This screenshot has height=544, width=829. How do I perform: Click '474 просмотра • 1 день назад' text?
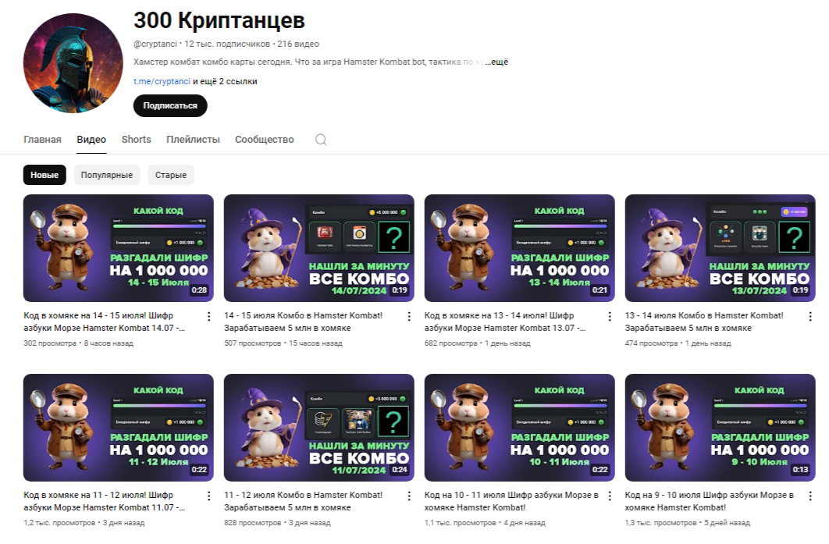point(678,343)
